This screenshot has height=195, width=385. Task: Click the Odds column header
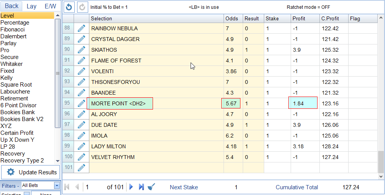point(232,18)
